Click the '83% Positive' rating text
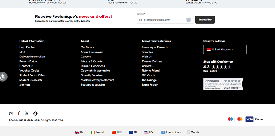Screen dimensions: 275x136 click(x=210, y=71)
